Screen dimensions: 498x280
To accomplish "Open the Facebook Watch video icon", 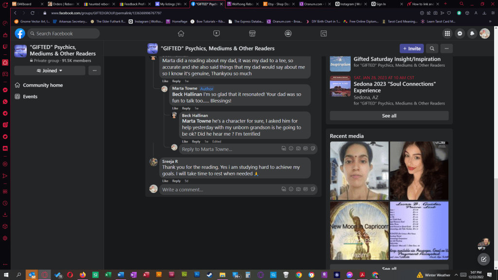I will tap(216, 34).
